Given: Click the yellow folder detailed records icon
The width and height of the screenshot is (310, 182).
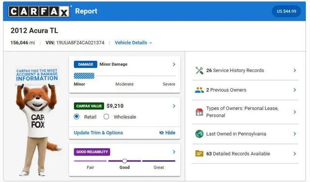Looking at the screenshot, I should (199, 154).
